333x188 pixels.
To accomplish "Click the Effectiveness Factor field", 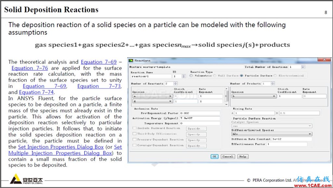I will [287, 144].
